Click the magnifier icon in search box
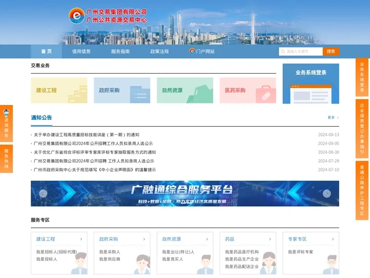The width and height of the screenshot is (370, 278). (283, 51)
